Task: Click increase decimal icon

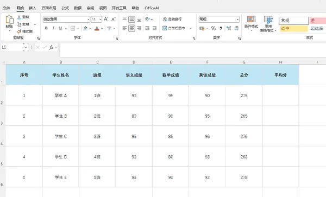Action: [229, 28]
